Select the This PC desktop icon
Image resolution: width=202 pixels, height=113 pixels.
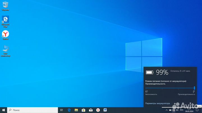tap(5, 51)
